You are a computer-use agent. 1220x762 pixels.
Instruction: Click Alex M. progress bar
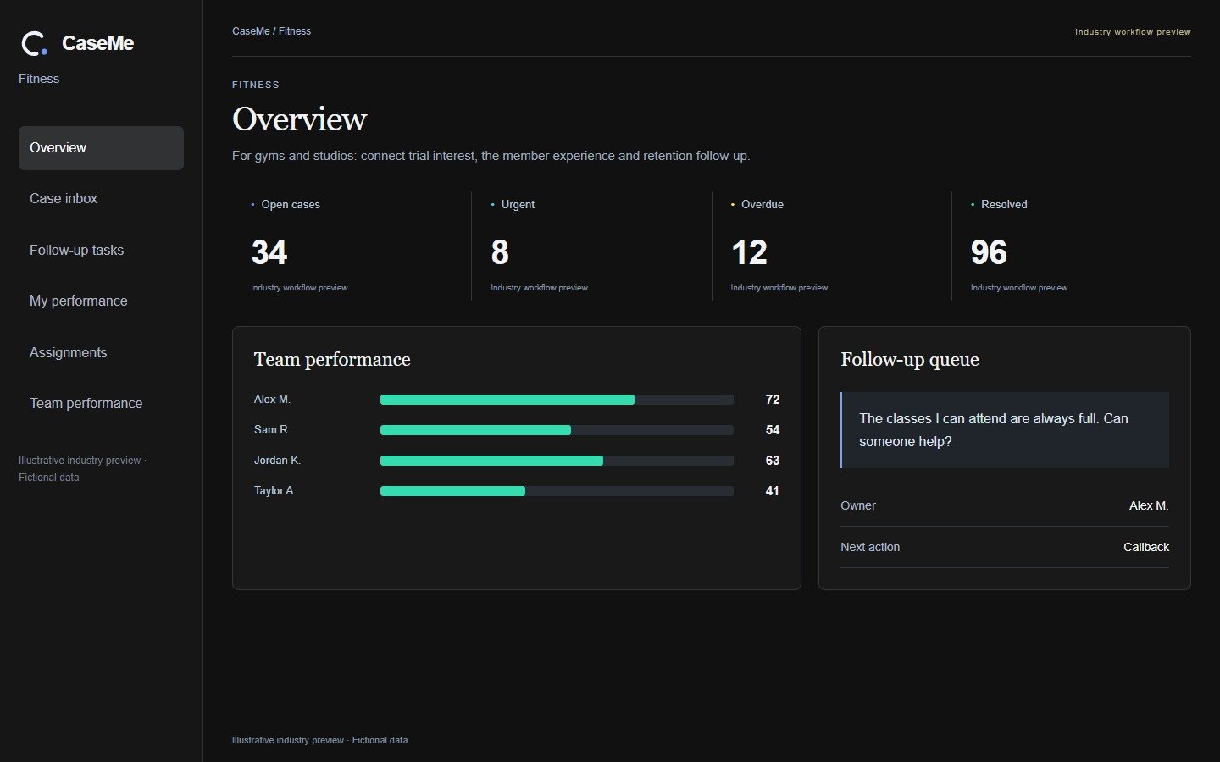[557, 400]
